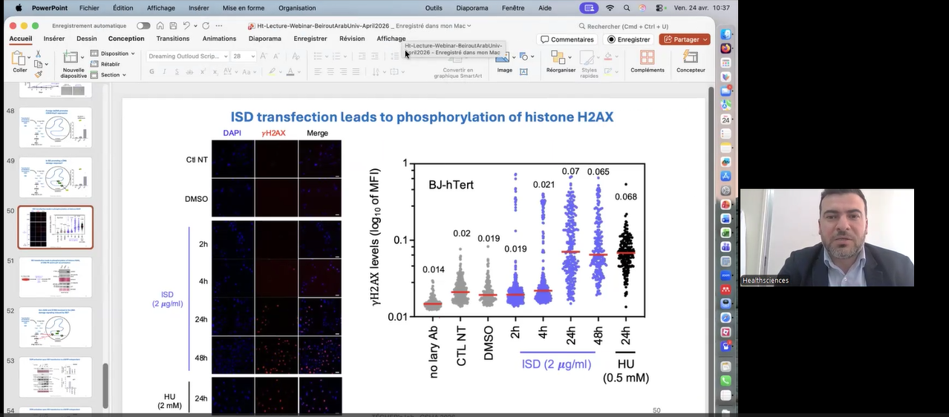Open Firefox from the Dock
949x417 pixels.
tap(725, 48)
